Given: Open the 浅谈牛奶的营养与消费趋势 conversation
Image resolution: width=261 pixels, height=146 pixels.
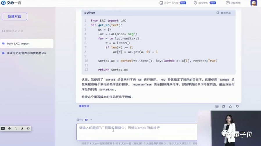Looking at the screenshot, I should click(x=26, y=53).
